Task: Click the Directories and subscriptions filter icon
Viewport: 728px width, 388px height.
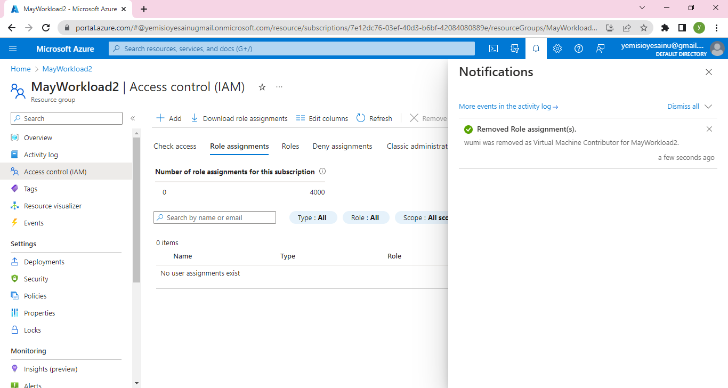Action: click(515, 48)
